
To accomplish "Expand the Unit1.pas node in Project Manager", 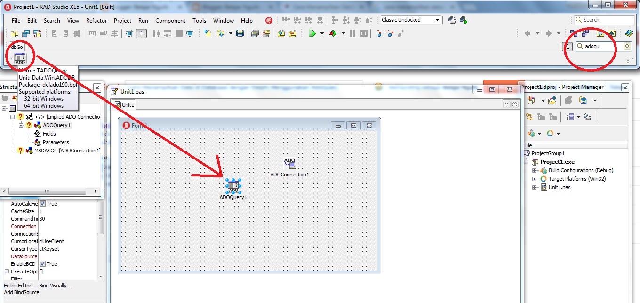I will tap(535, 187).
